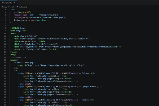
Task: Click line number 20 in the gutter
Action: click(x=5, y=60)
